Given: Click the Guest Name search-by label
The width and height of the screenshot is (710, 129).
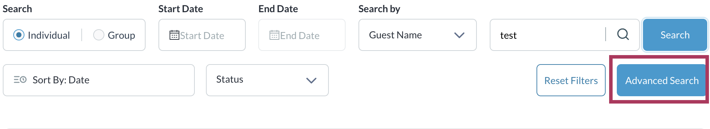Looking at the screenshot, I should [395, 35].
